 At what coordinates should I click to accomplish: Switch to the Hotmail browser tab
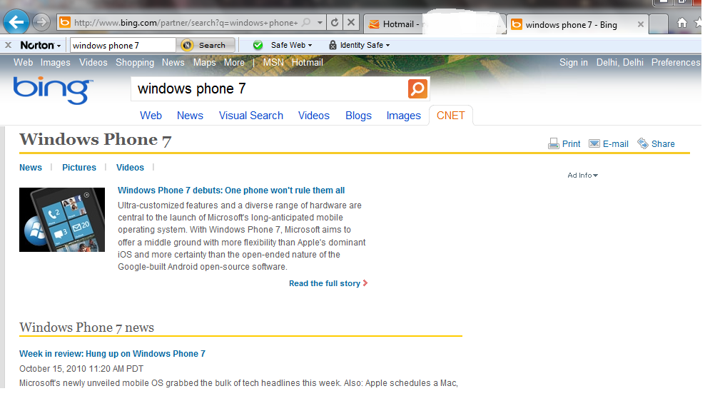tap(434, 24)
